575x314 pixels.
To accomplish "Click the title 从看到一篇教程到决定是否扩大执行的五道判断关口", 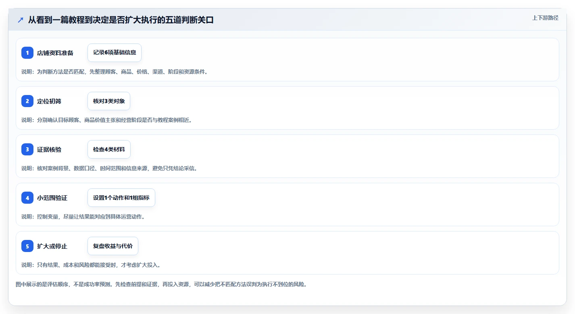I will coord(121,20).
